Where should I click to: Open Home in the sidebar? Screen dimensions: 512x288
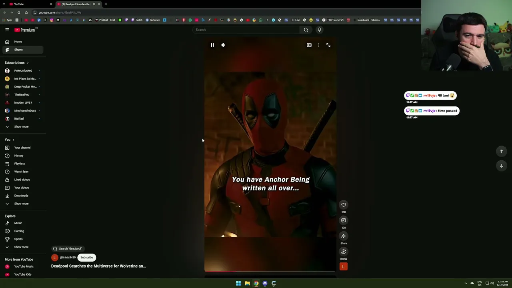coord(23,42)
